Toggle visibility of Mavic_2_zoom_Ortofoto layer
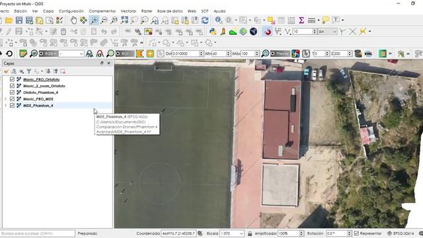Image resolution: width=423 pixels, height=238 pixels. [12, 86]
